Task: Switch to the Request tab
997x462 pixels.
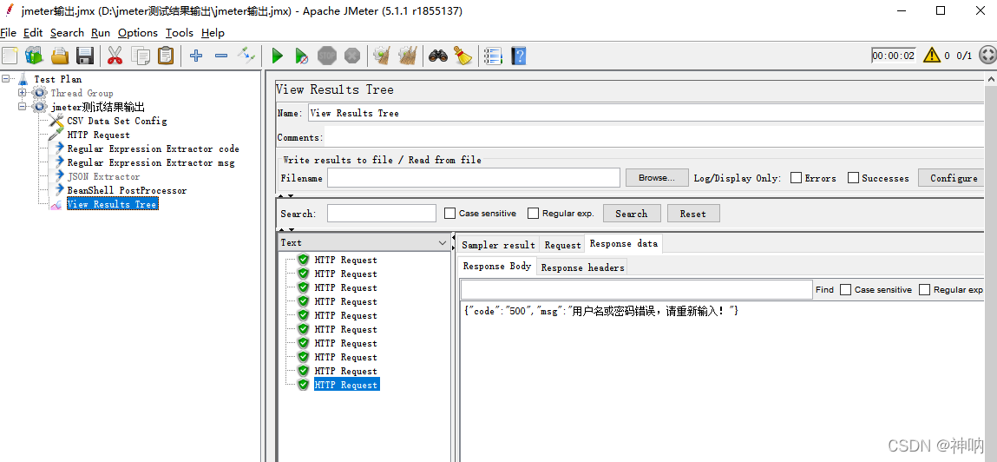Action: point(563,245)
